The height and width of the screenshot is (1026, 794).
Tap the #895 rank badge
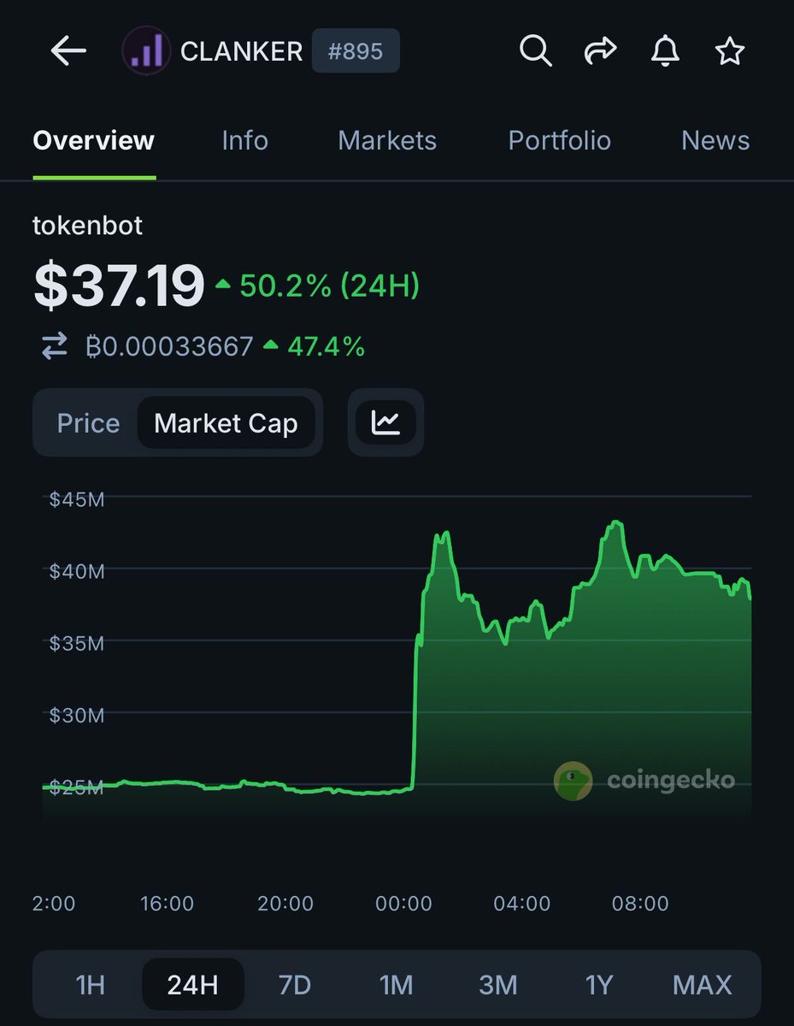pos(355,52)
